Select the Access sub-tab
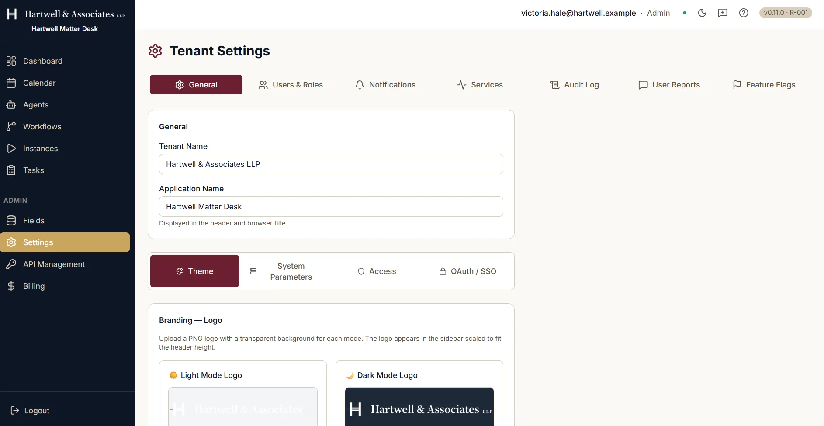 (377, 271)
